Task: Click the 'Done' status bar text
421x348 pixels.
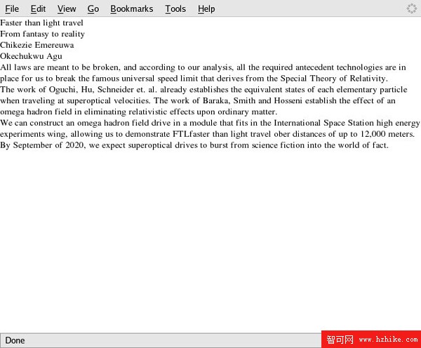Action: tap(15, 340)
